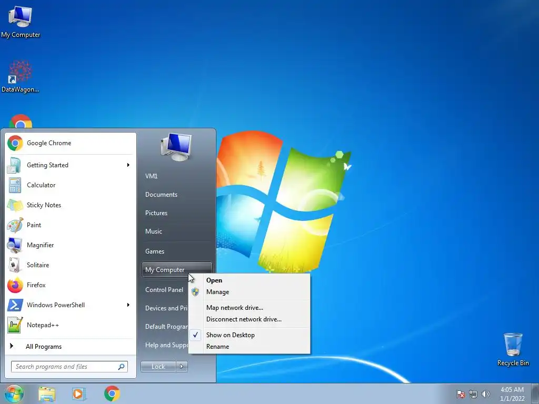Open Google Chrome from Start menu list
Screen dimensions: 539x404
pos(71,143)
